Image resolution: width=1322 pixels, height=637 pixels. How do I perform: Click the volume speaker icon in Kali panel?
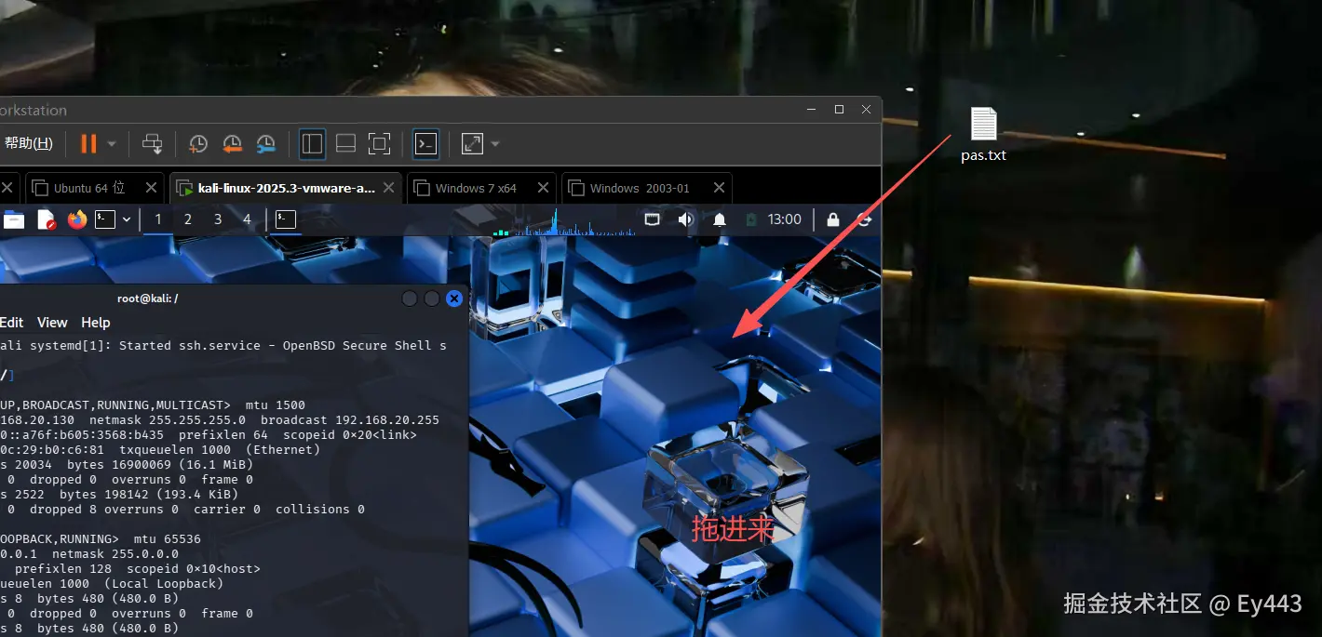[686, 219]
